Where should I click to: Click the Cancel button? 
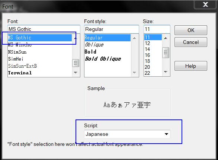(x=190, y=42)
